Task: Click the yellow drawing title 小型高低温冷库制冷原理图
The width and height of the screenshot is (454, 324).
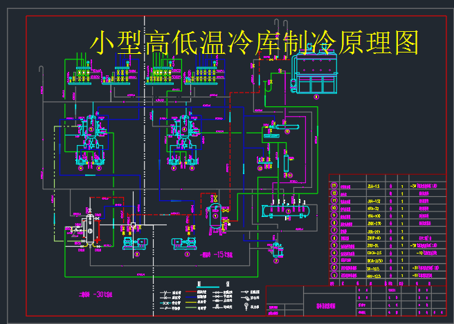Action: pos(254,43)
